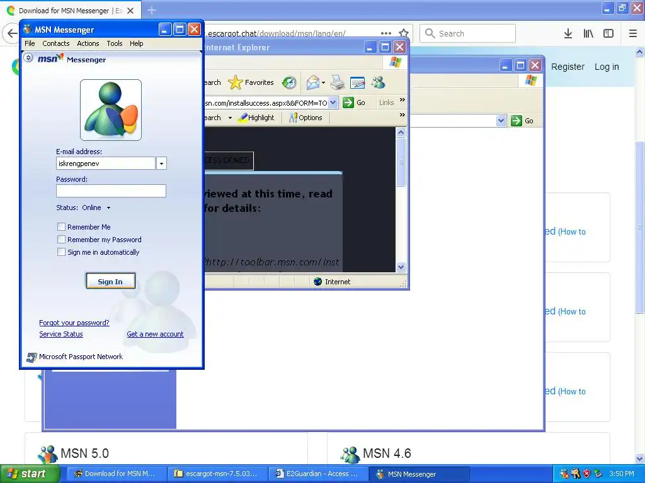This screenshot has height=483, width=645.
Task: Click the Go arrow in the rear browser window
Action: [517, 121]
